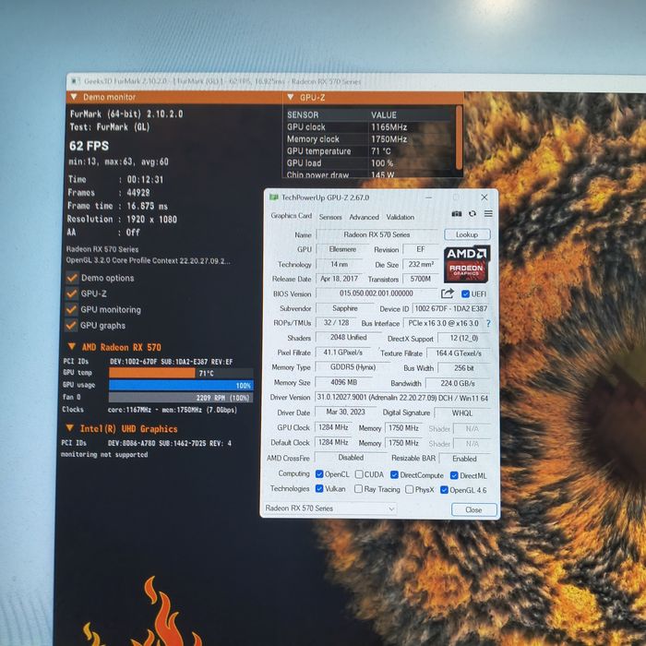646x646 pixels.
Task: Toggle the DirectML checkbox
Action: click(x=454, y=475)
